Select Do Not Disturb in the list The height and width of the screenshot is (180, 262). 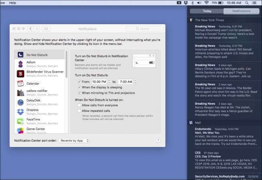[x=40, y=55]
